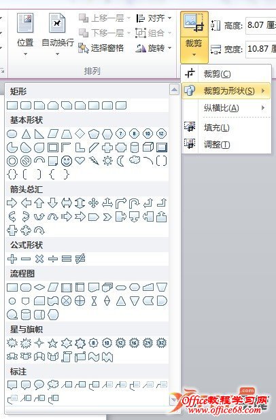
Task: Select the up arrow in 箭头总汇
Action: coord(39,203)
